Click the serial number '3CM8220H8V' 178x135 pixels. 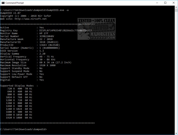point(47,36)
